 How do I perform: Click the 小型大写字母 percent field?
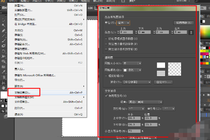[134, 131]
